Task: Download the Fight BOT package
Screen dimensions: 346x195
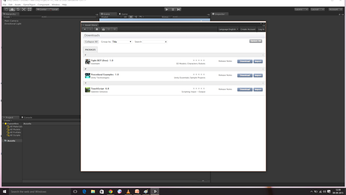Action: [245, 61]
